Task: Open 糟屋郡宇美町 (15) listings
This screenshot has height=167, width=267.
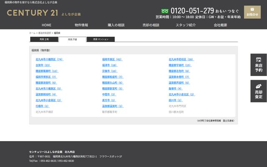Action: pos(180,65)
